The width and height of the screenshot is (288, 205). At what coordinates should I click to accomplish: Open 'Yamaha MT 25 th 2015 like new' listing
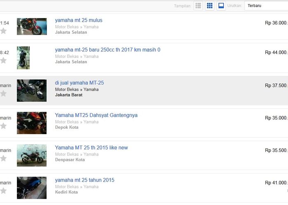(x=91, y=148)
